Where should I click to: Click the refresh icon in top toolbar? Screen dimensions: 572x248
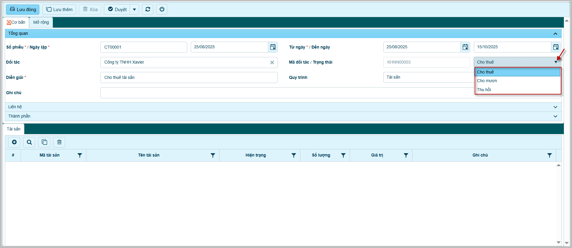(x=148, y=9)
